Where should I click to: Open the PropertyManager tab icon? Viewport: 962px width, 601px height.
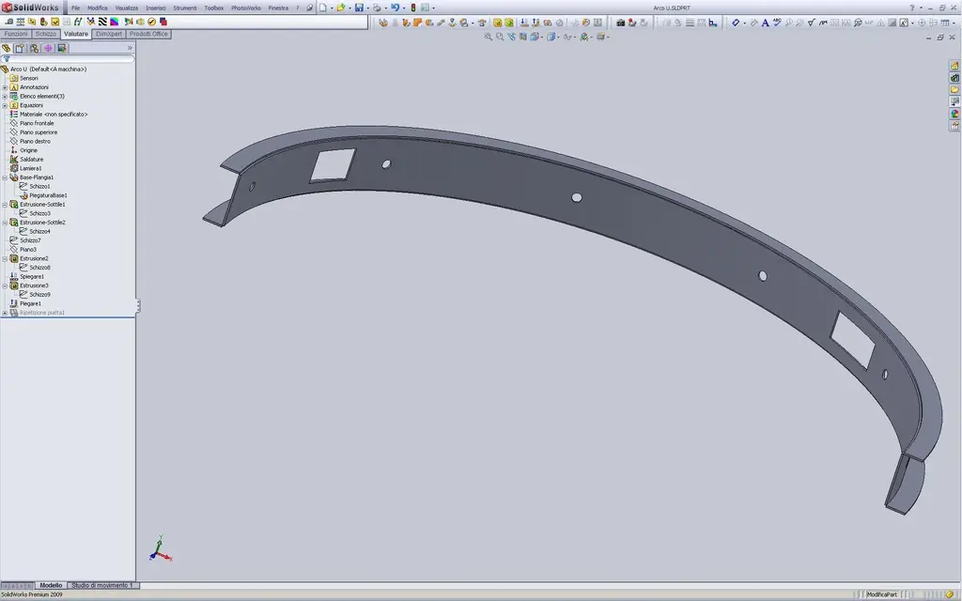click(20, 48)
